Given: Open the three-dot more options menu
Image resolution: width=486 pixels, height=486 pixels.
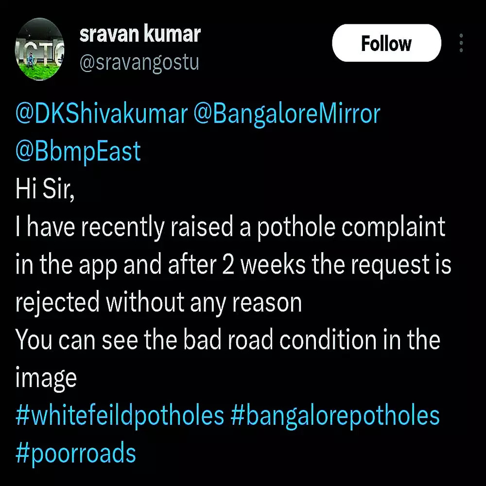Looking at the screenshot, I should click(x=461, y=43).
